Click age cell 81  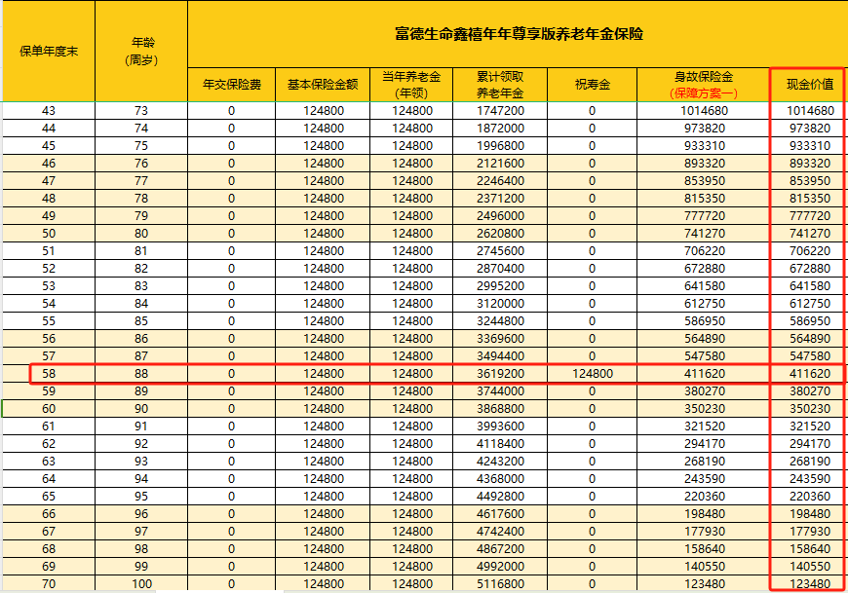(141, 251)
